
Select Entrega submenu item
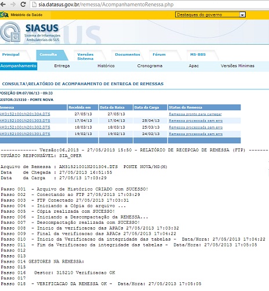point(62,66)
